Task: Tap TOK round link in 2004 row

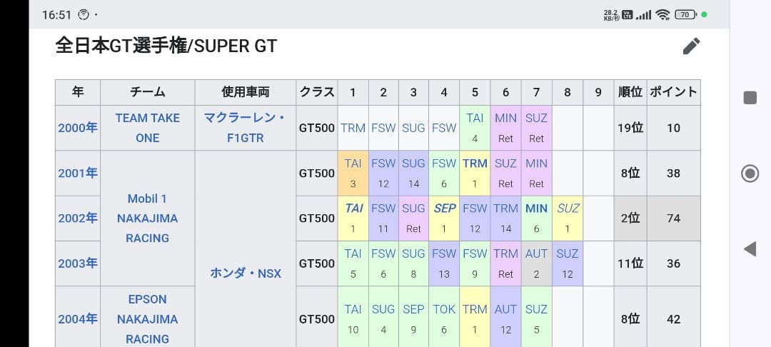Action: click(444, 309)
